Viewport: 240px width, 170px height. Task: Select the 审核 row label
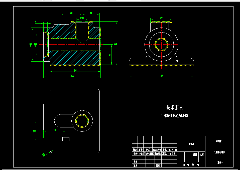point(135,161)
